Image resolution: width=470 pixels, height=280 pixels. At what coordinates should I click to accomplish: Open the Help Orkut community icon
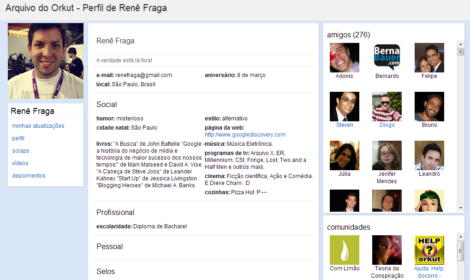tap(429, 250)
